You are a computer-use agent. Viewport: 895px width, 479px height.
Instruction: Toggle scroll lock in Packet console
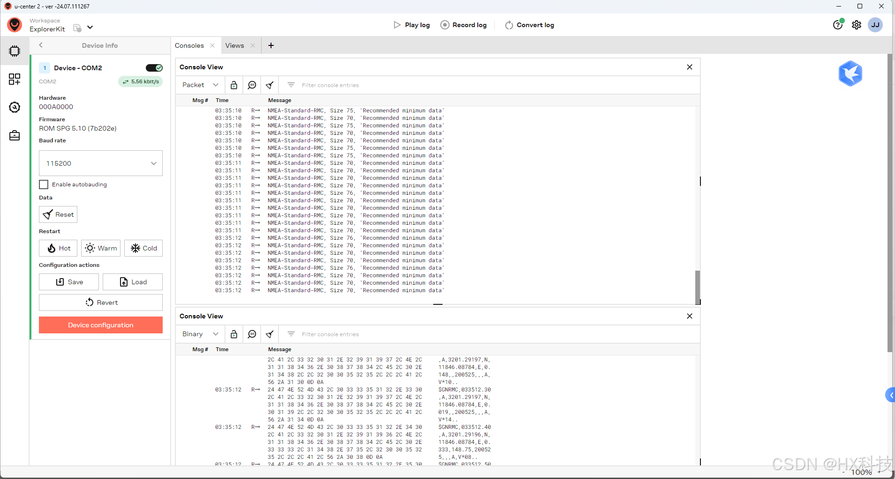(x=234, y=85)
